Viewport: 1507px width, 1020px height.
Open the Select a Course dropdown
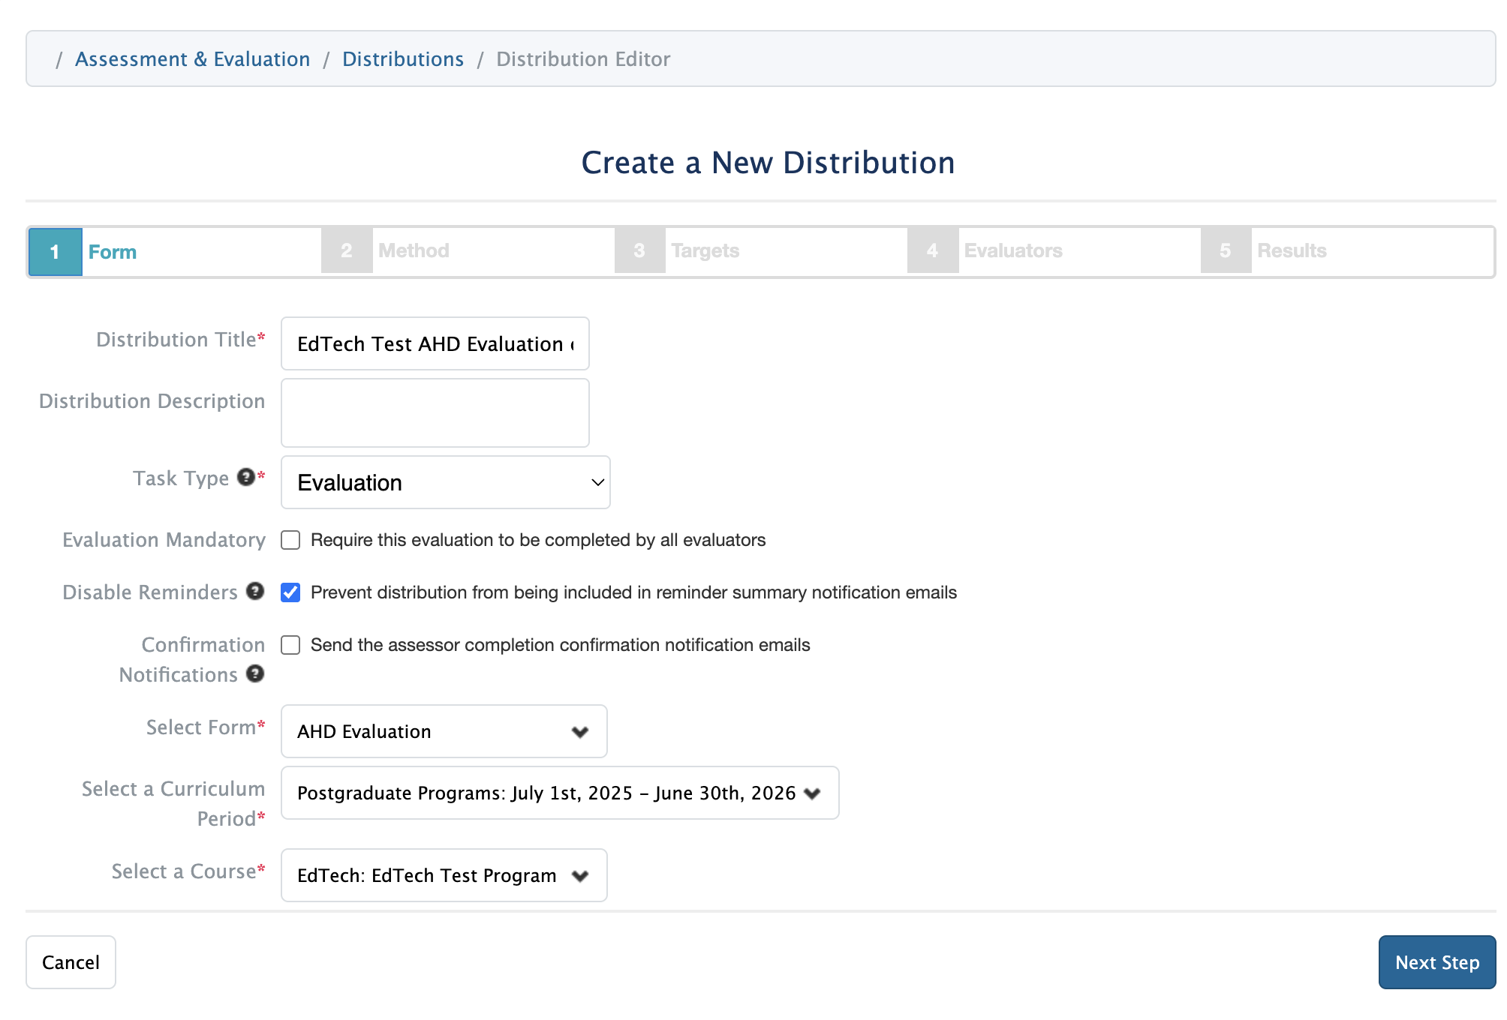point(444,875)
